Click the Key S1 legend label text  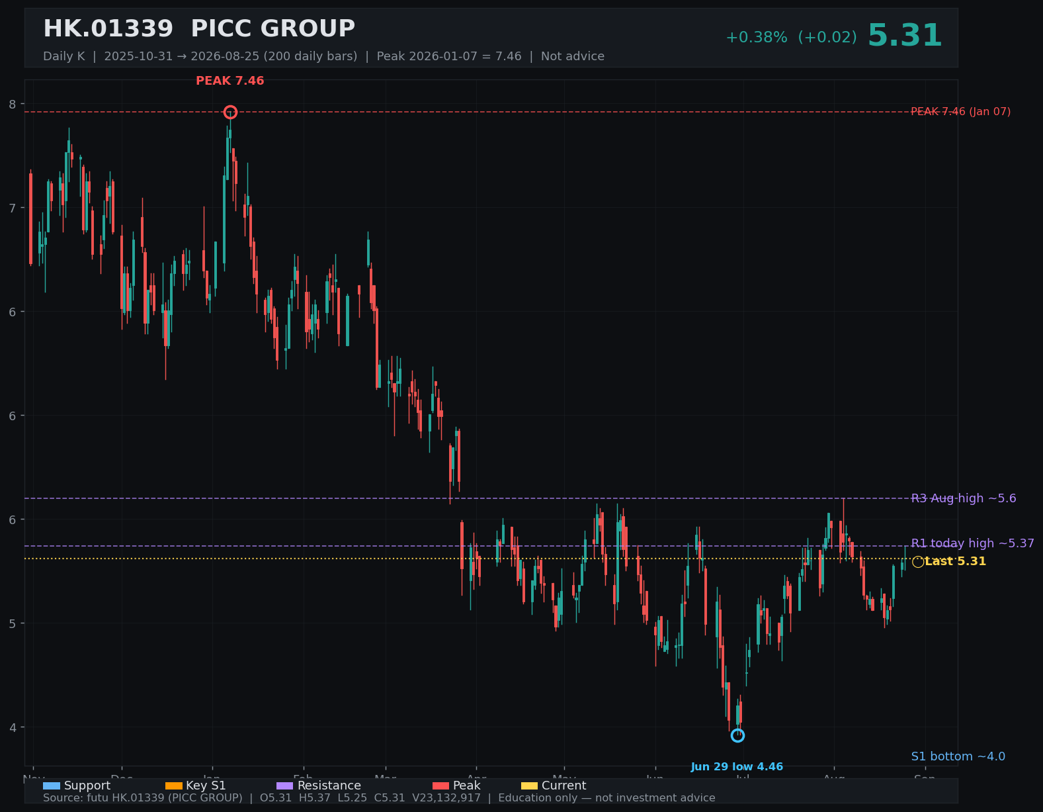pos(206,786)
